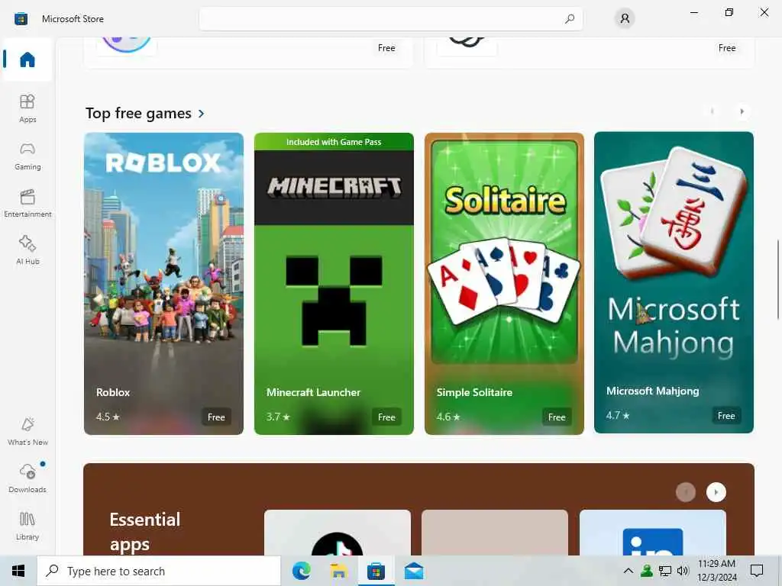Click the 3.7 star rating on Minecraft Launcher
The image size is (782, 586).
point(278,417)
